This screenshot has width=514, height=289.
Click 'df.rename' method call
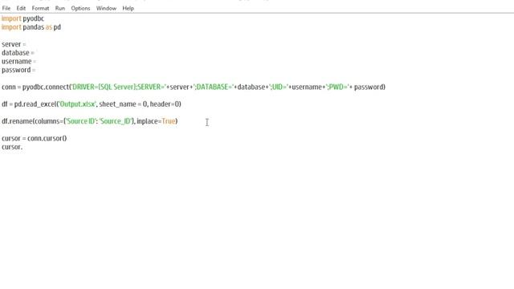[17, 121]
